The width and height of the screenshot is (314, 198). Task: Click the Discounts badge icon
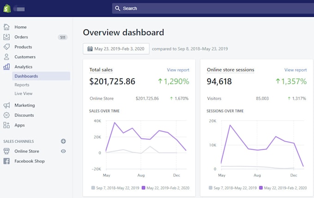[6, 115]
